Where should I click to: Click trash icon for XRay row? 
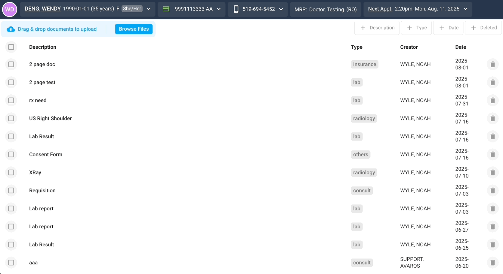(492, 172)
